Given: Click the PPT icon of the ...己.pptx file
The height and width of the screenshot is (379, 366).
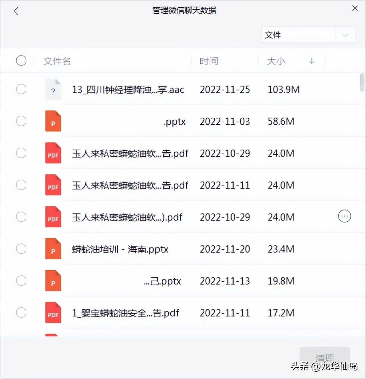Looking at the screenshot, I should [53, 281].
